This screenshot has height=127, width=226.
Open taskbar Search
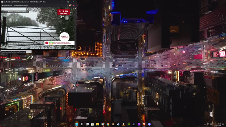pyautogui.click(x=82, y=124)
